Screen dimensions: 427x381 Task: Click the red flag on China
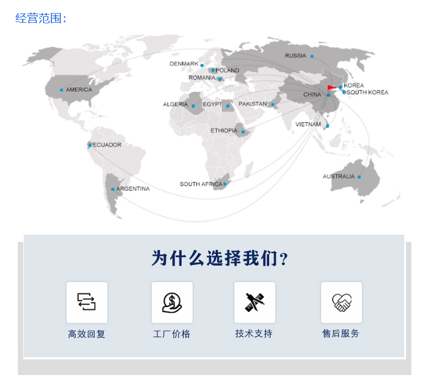pos(331,88)
